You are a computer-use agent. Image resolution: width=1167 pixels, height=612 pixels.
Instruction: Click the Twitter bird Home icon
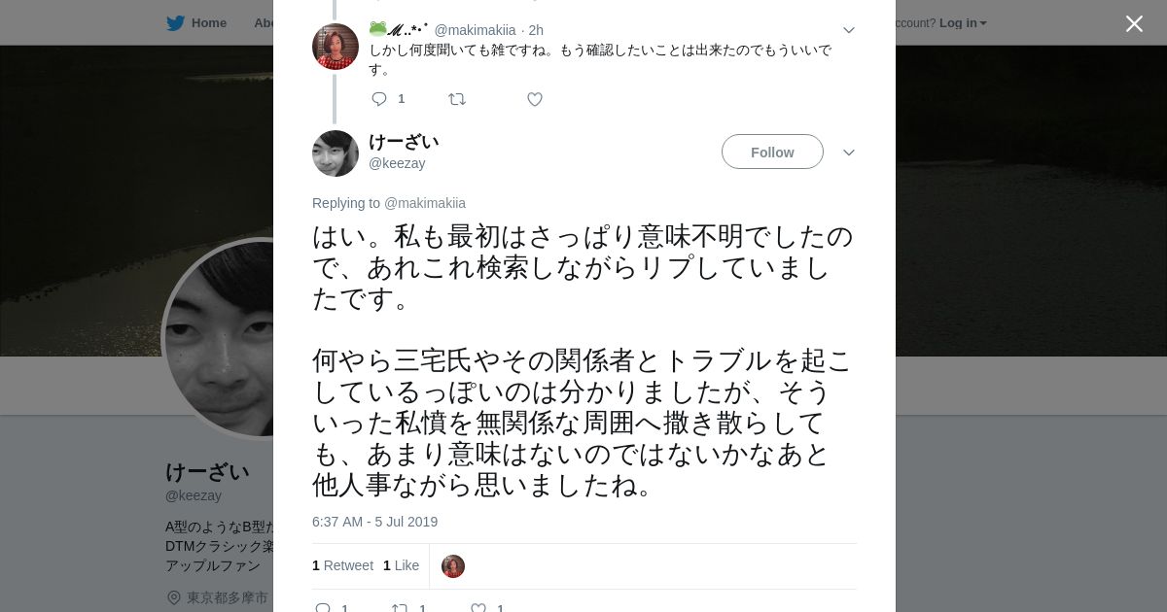[175, 22]
